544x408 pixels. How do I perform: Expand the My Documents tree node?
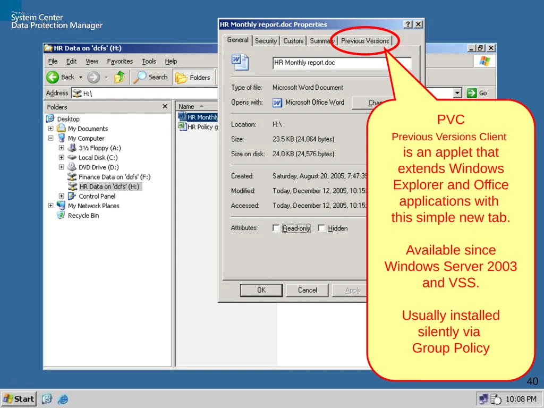[50, 129]
